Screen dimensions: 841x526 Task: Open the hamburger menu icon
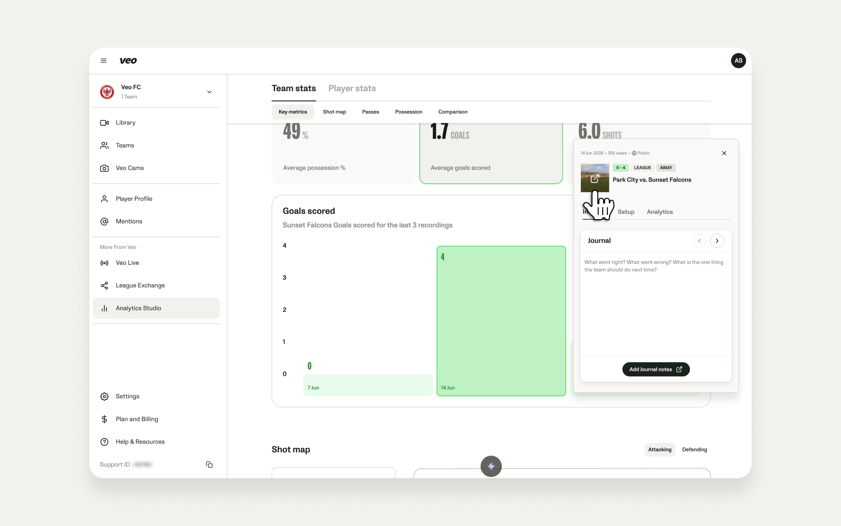pos(103,60)
